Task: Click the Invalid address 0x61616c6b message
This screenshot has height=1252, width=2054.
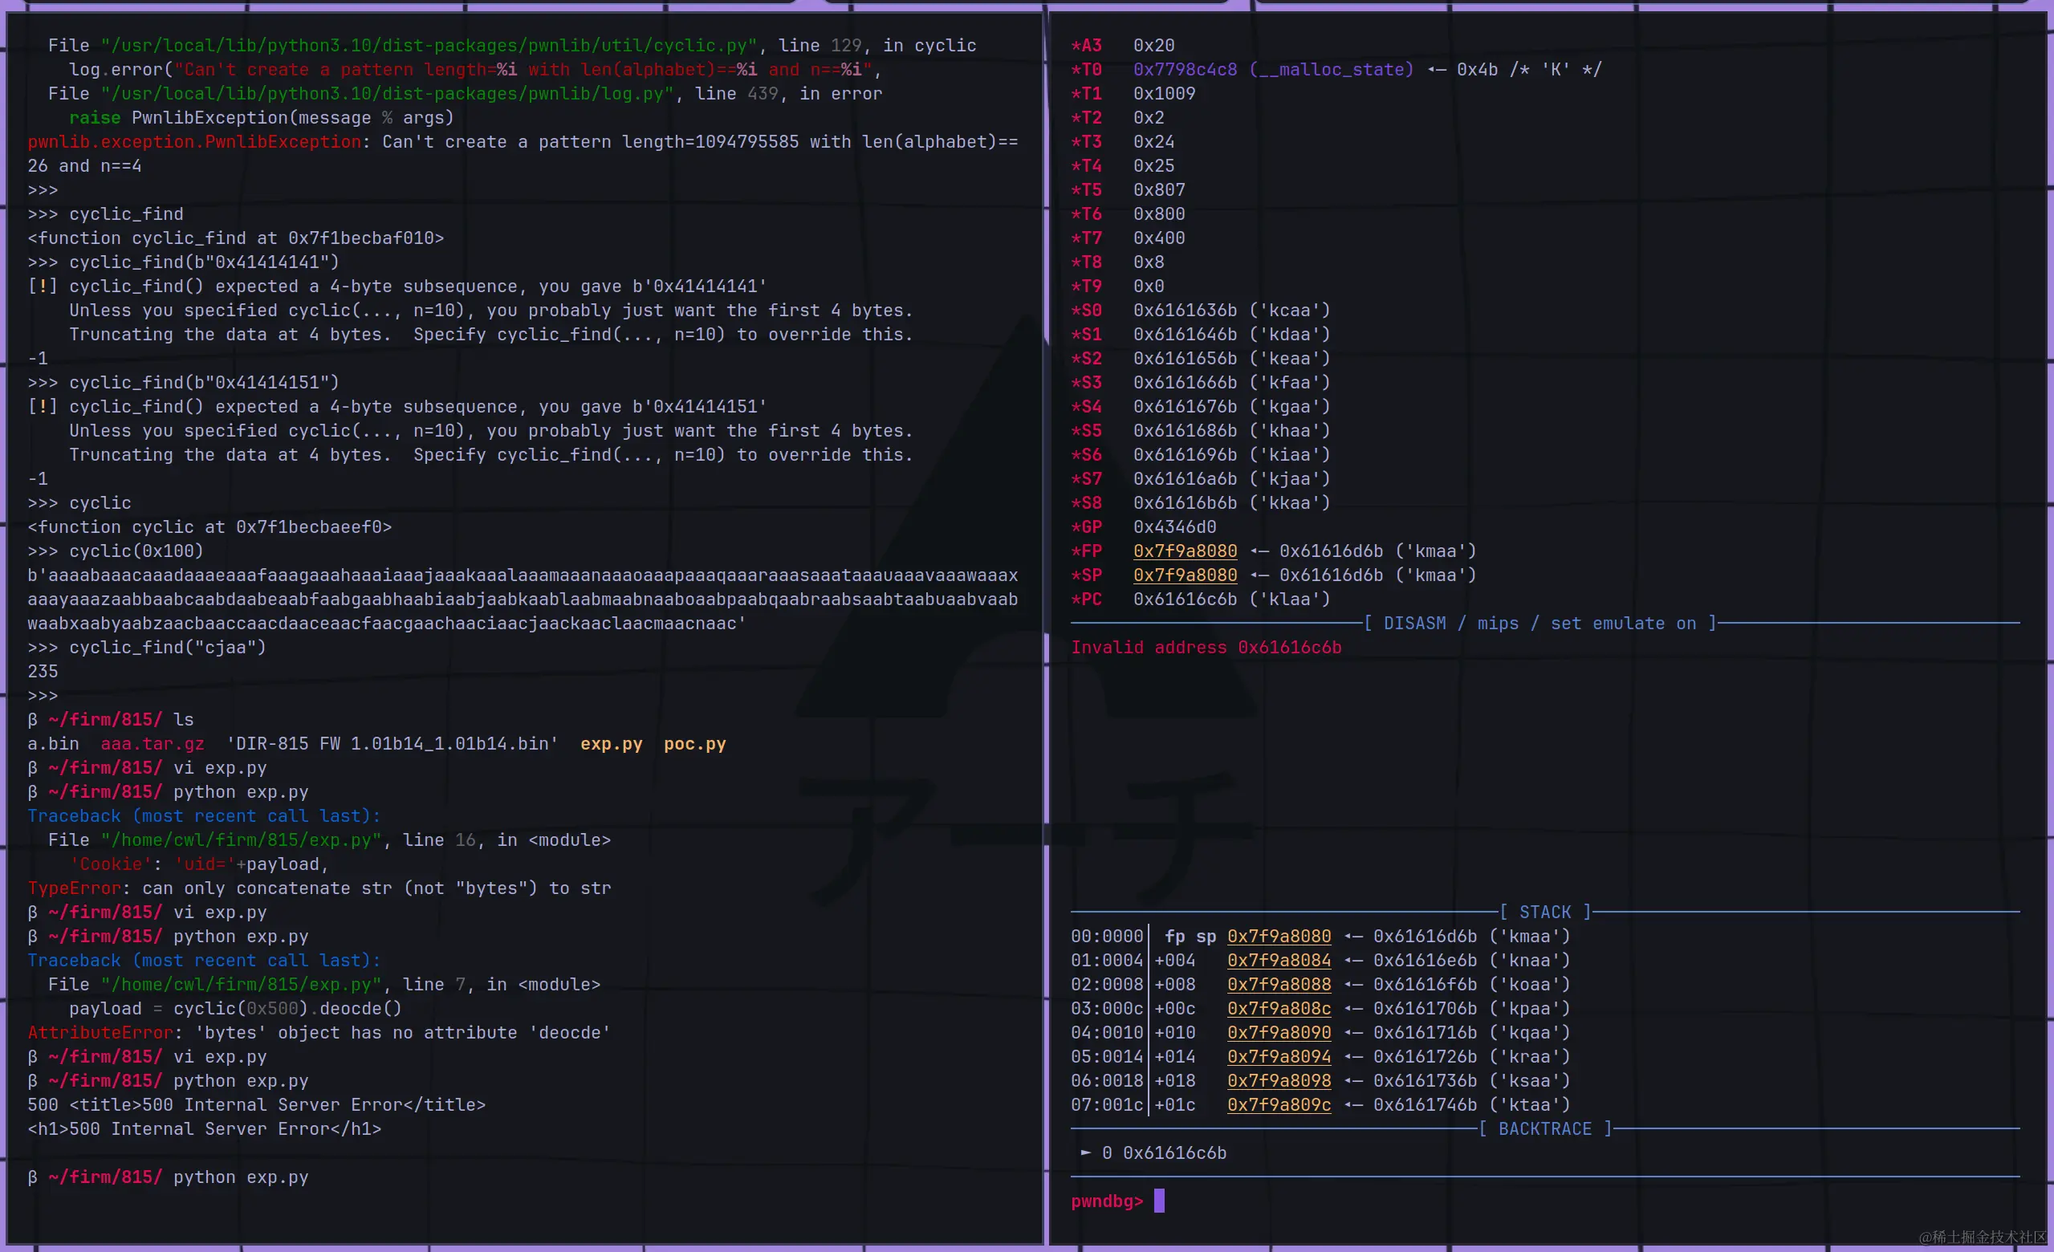Action: point(1206,648)
